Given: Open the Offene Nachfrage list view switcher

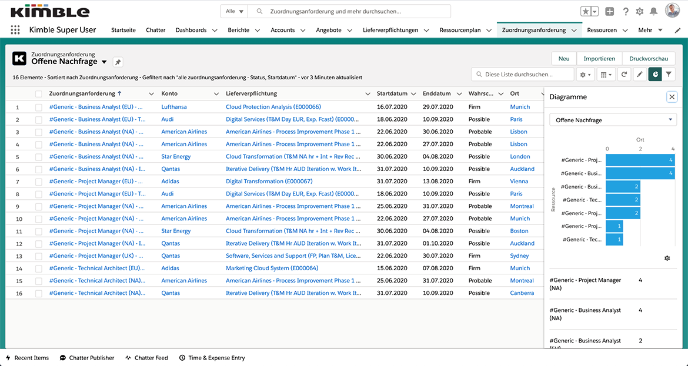Looking at the screenshot, I should click(x=104, y=62).
